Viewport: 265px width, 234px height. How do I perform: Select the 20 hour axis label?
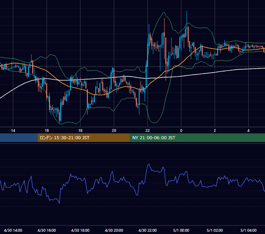point(114,131)
